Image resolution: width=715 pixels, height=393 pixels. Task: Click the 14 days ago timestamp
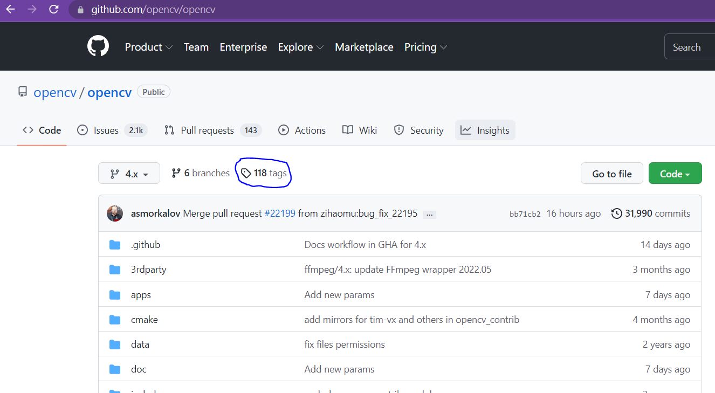[x=665, y=245]
